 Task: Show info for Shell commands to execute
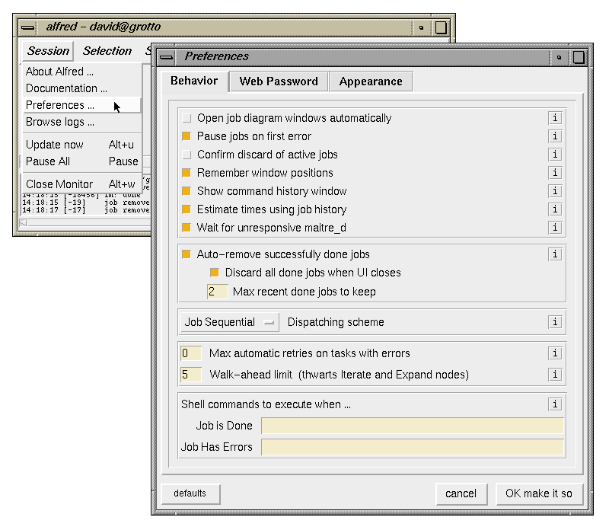tap(555, 404)
